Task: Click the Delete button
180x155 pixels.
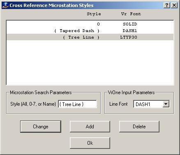Action: 139,127
